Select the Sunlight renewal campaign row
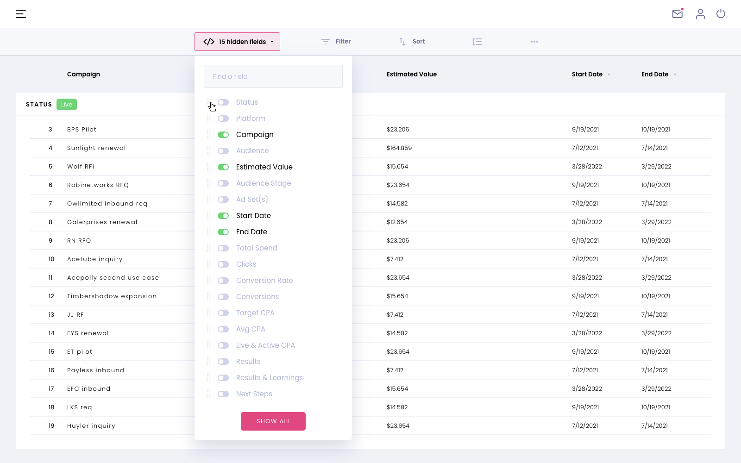741x463 pixels. (96, 148)
